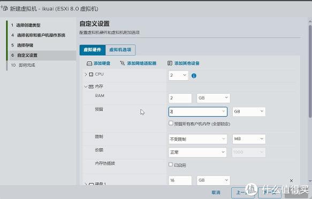Viewport: 312px width, 199px height.
Task: Click the Add network adapter (添加网络适配器) icon
Action: tap(123, 63)
